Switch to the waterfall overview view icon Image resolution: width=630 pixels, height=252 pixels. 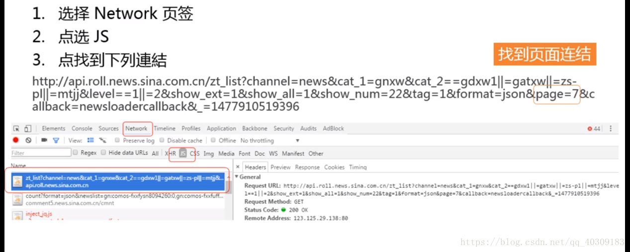click(x=103, y=140)
